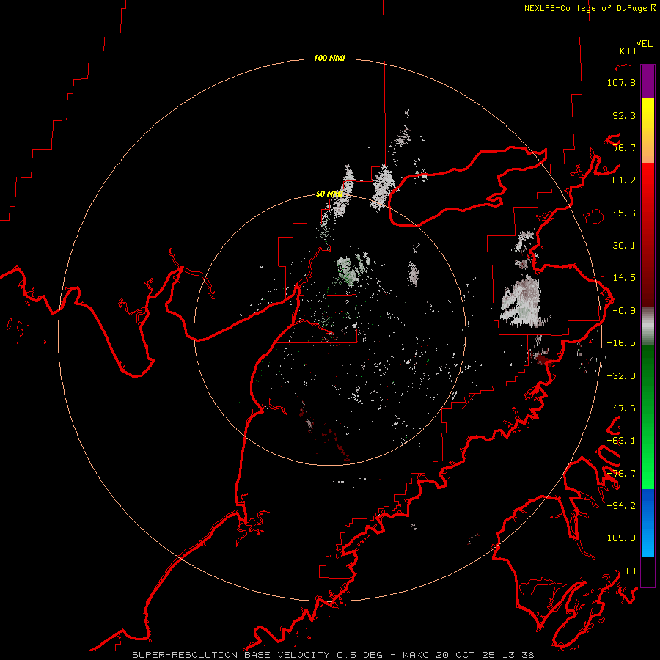Click the TH legend label
Viewport: 660px width, 660px height.
coord(630,571)
